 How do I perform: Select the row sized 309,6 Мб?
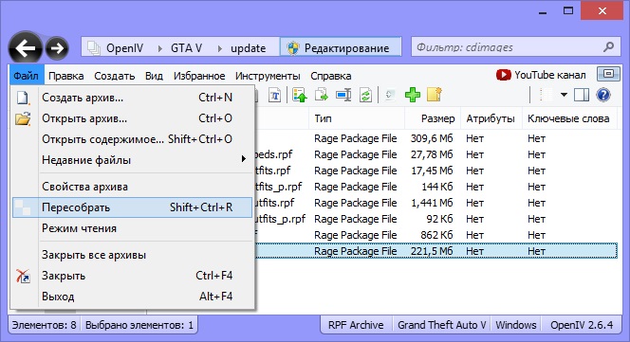(435, 138)
